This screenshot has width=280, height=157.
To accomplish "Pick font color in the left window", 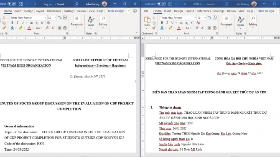I will point(29,28).
